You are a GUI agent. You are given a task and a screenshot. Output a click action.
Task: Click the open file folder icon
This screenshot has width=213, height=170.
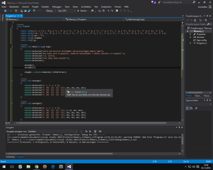22,11
